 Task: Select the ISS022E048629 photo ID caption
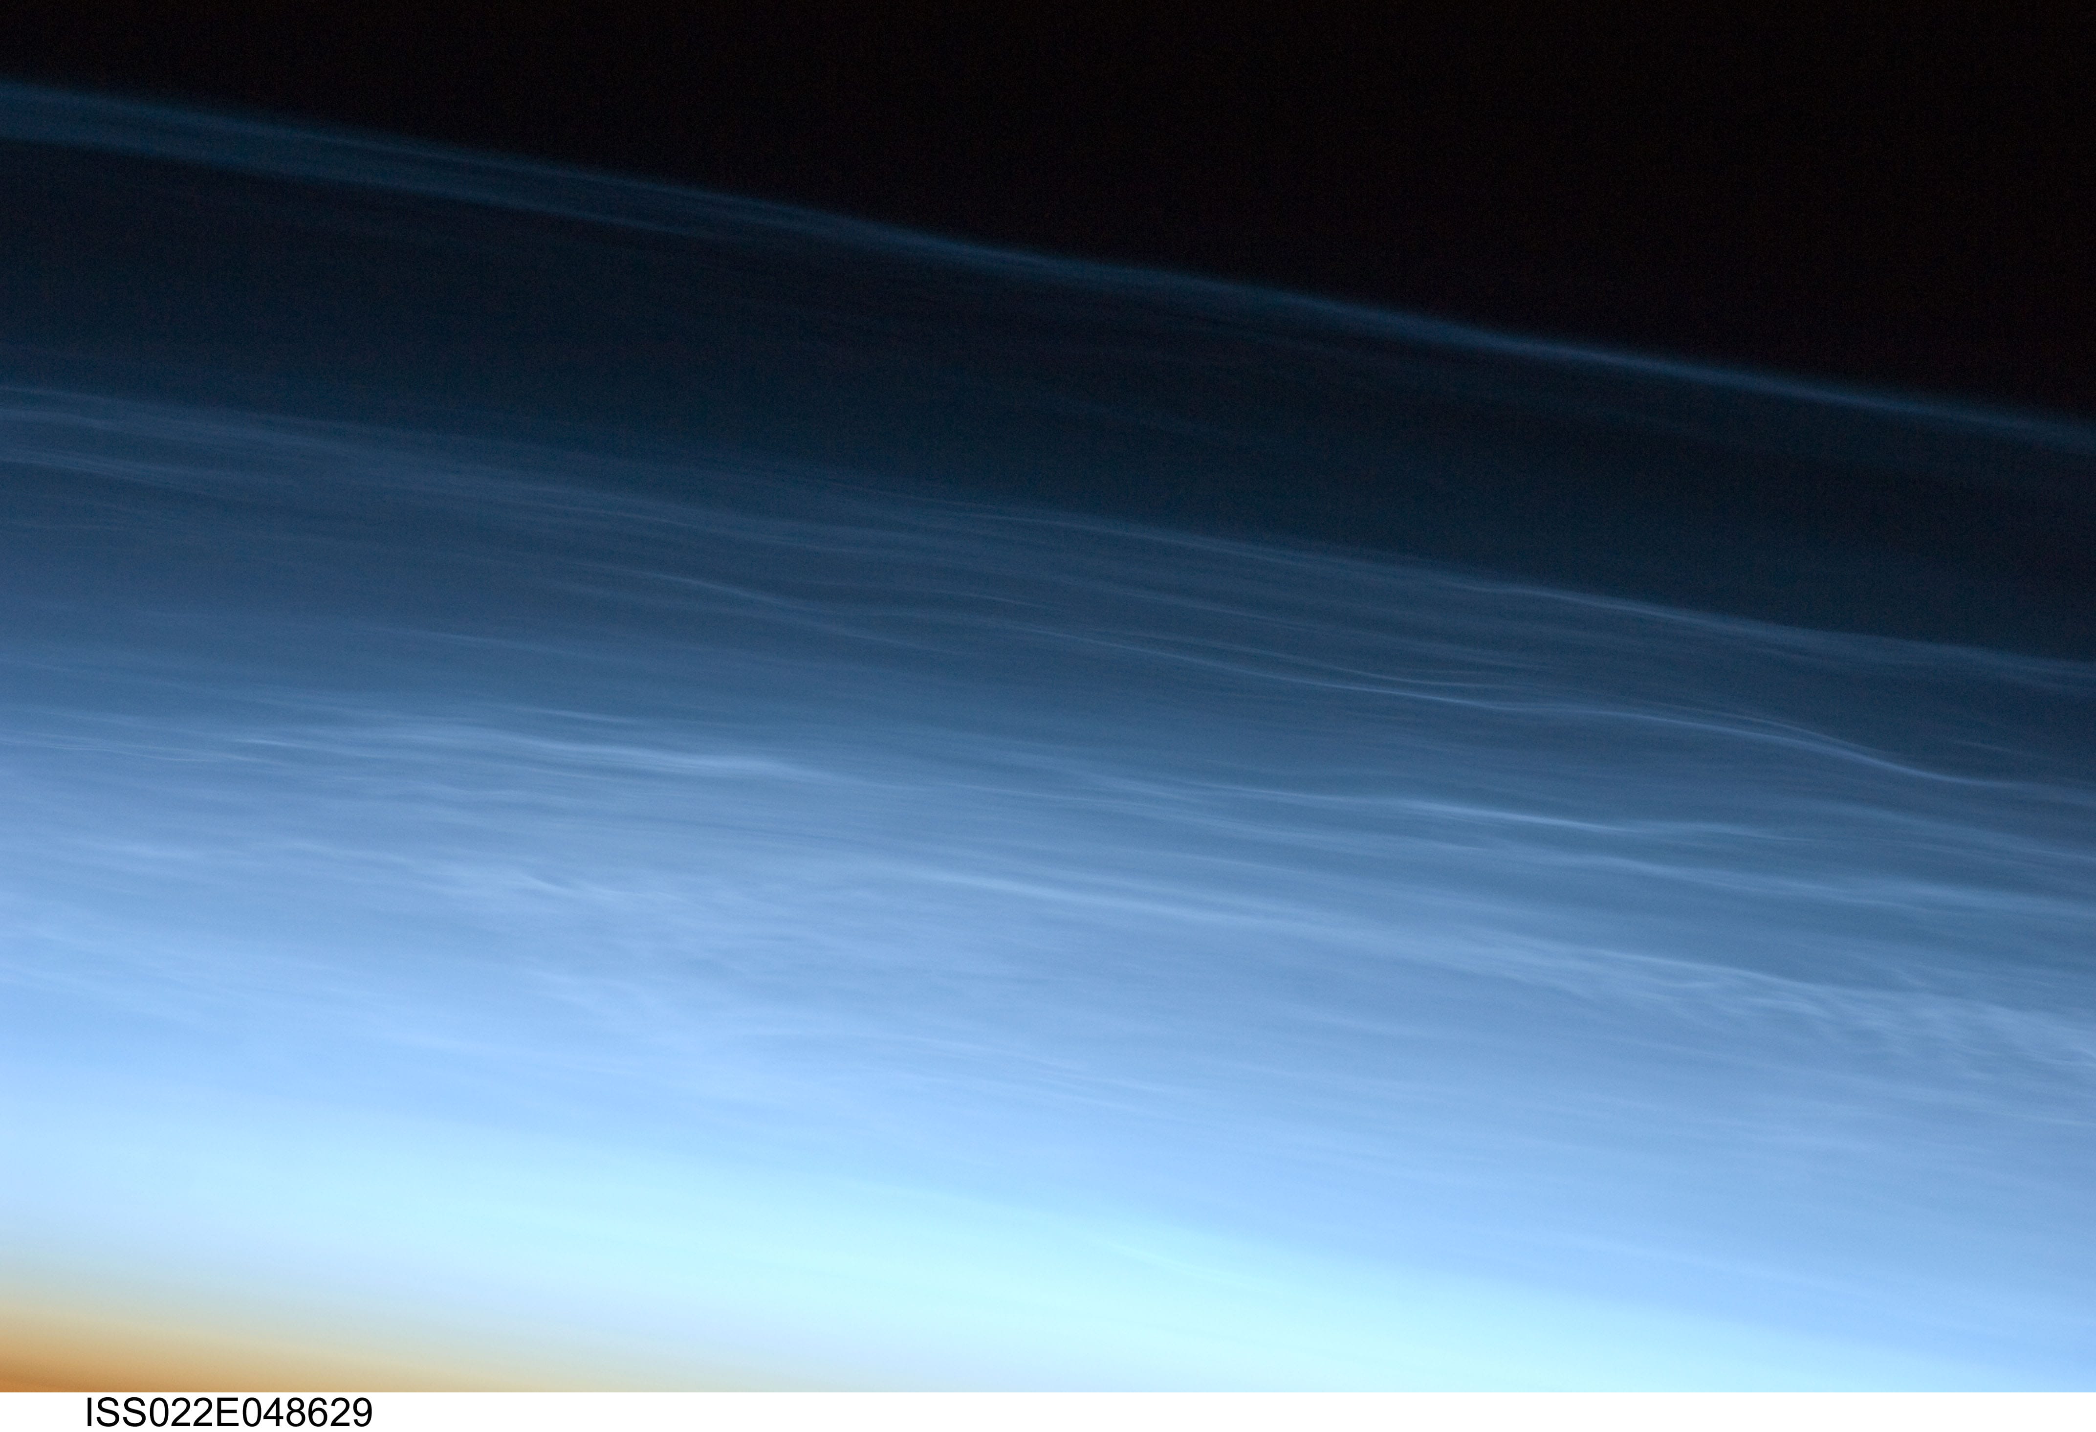click(x=229, y=1412)
